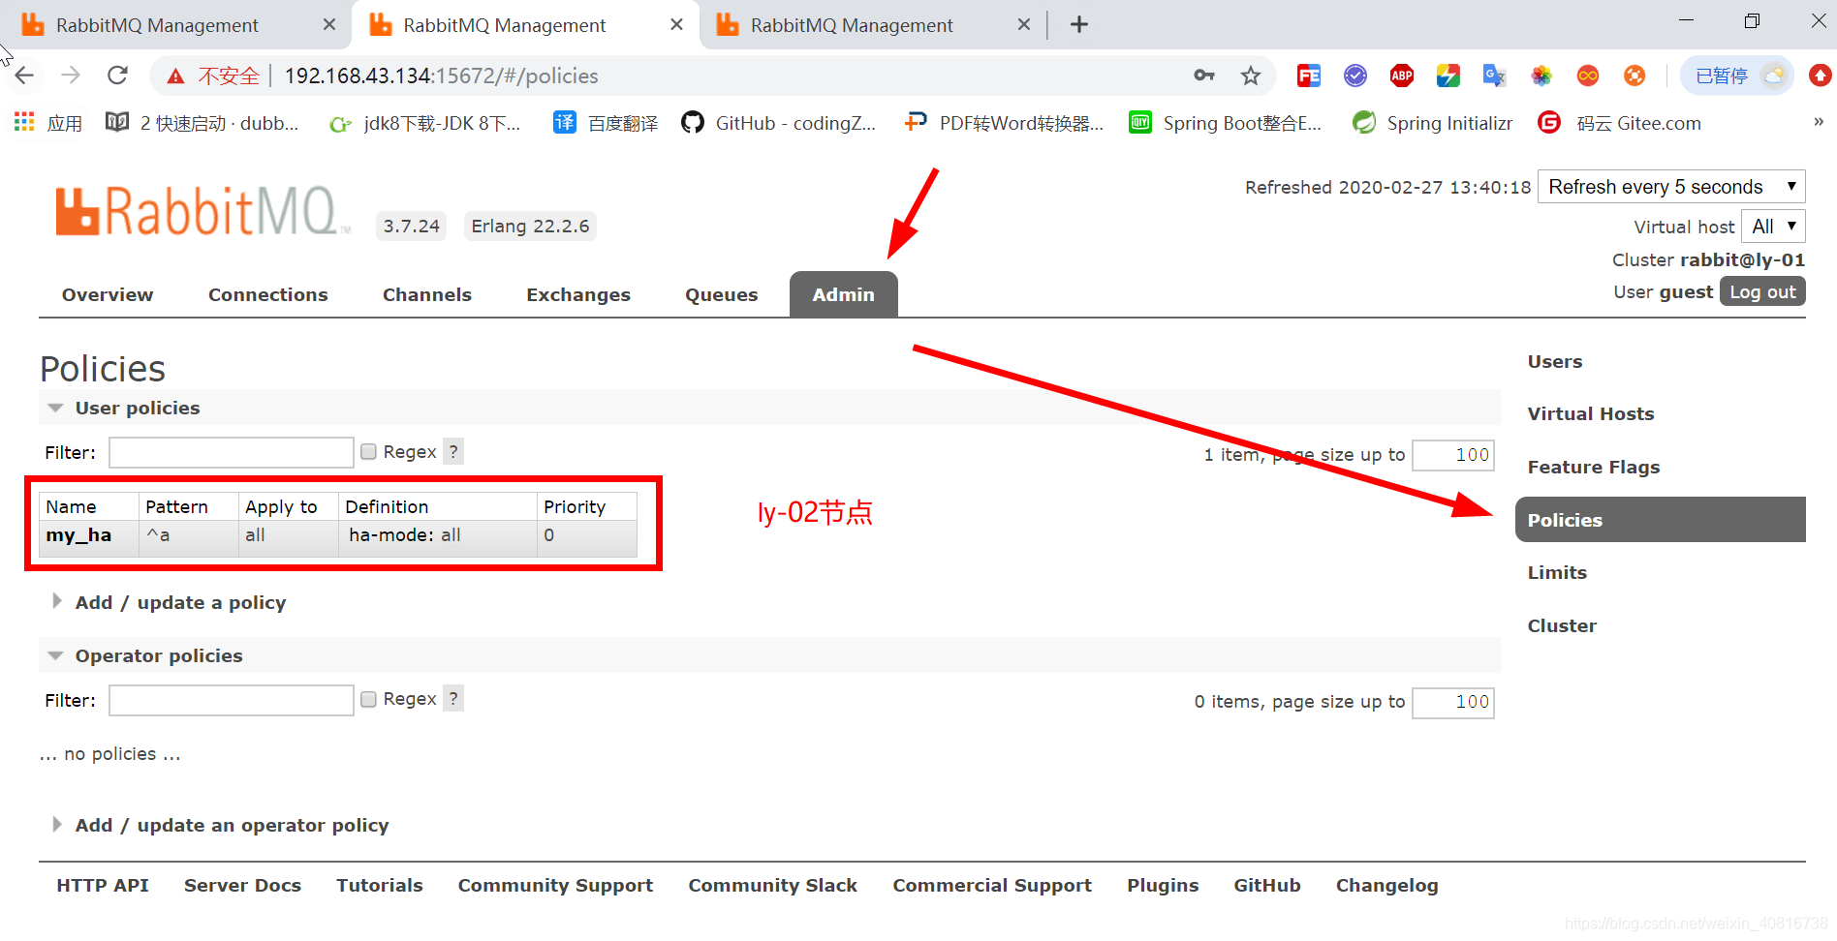This screenshot has width=1837, height=941.
Task: Open the Refresh every 5 seconds dropdown
Action: pyautogui.click(x=1671, y=186)
